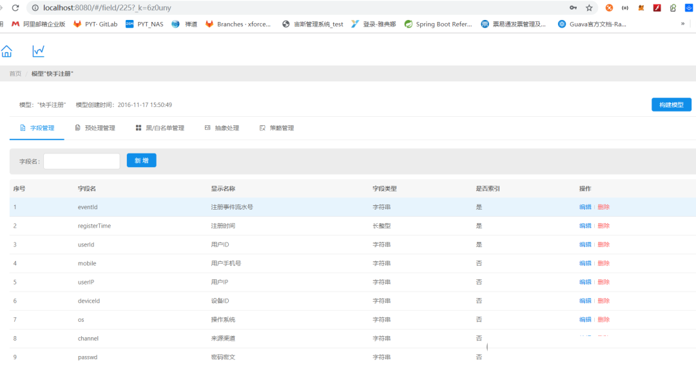Switch to the 预处理管理 tab

coord(95,128)
